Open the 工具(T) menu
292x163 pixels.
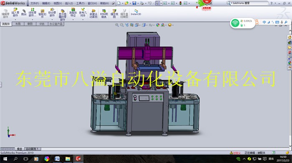[x=80, y=3]
